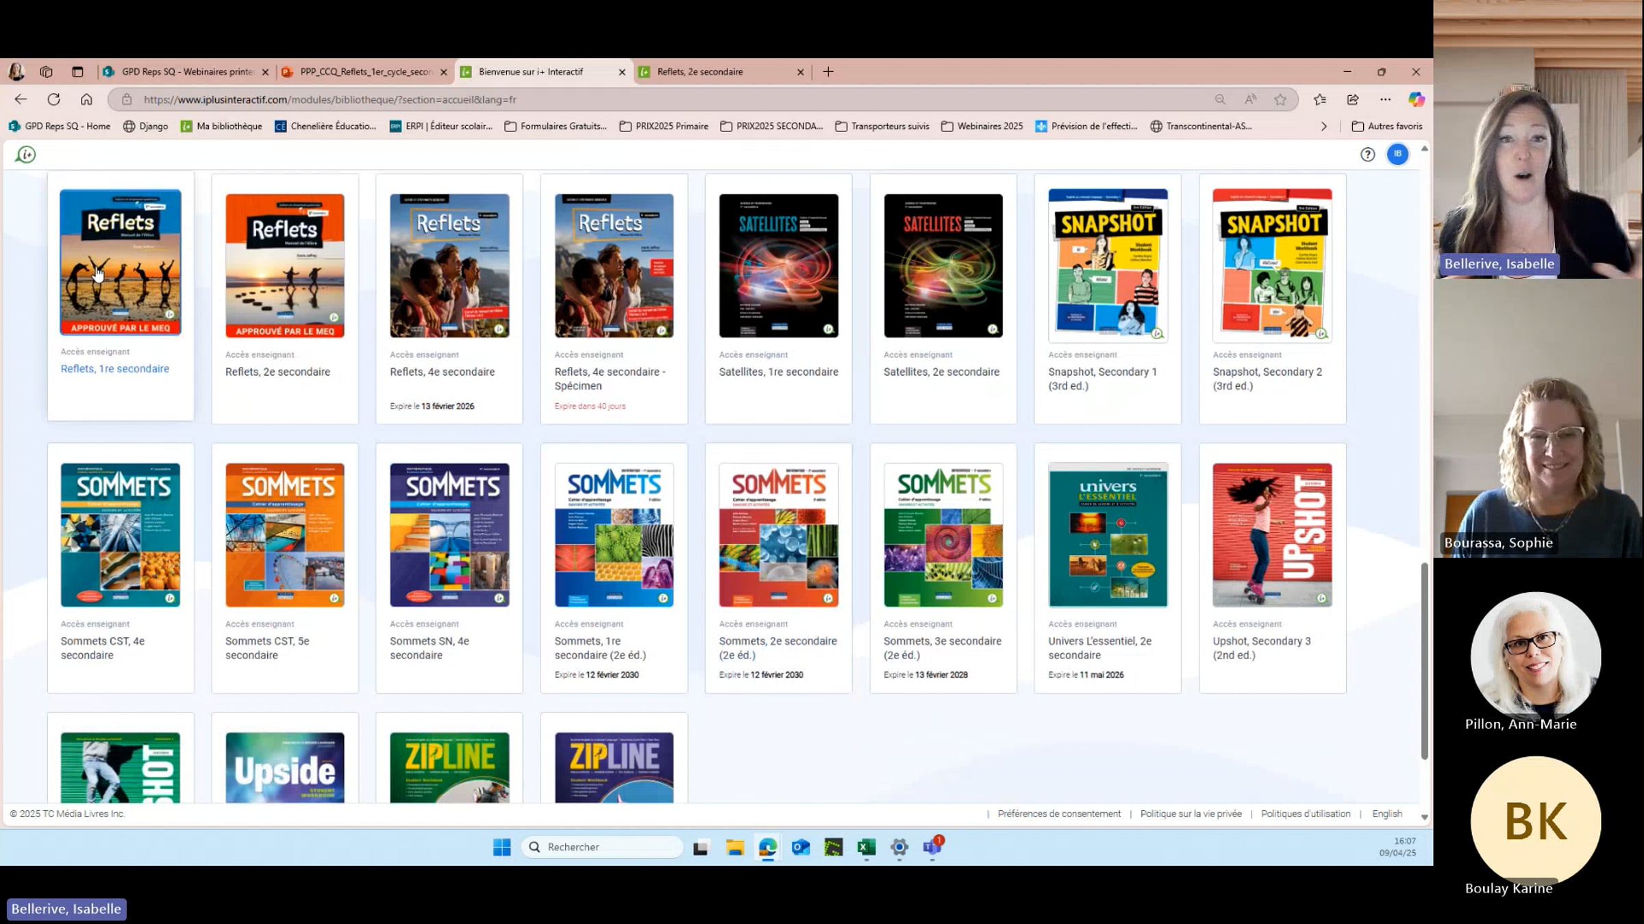Click the share icon in browser toolbar
This screenshot has width=1644, height=924.
coord(1353,99)
